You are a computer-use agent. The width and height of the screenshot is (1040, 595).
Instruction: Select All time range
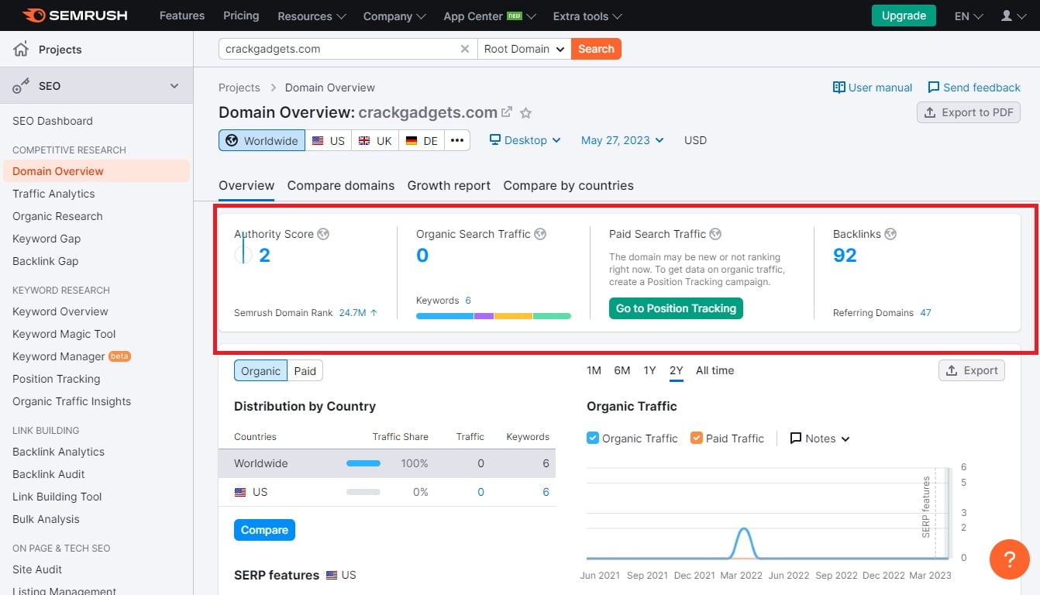715,370
